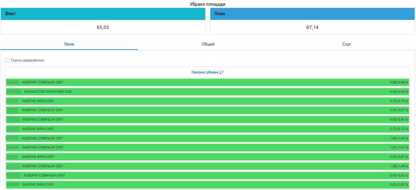Click the КАБЕРНЕ-СОВИНЬОН row with 0,92 Га
416x190 pixels.
tap(207, 176)
